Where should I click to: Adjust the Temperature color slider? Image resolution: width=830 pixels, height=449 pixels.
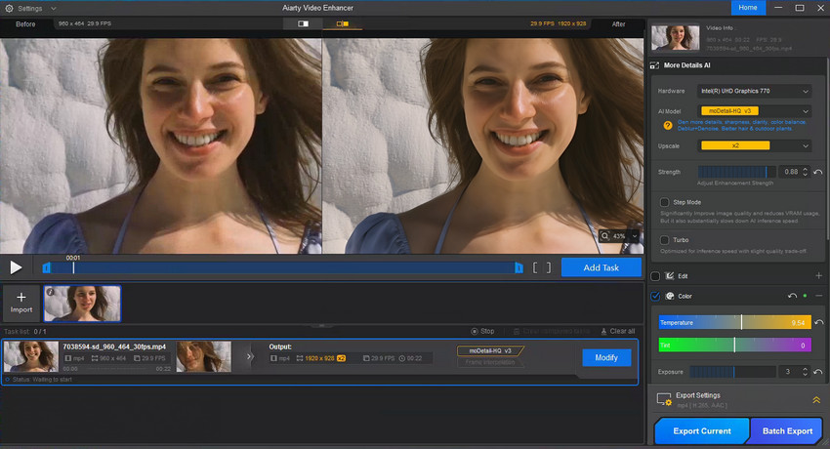(734, 322)
